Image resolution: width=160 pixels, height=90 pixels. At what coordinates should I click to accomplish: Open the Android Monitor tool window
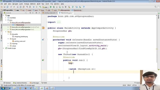[x=20, y=83]
